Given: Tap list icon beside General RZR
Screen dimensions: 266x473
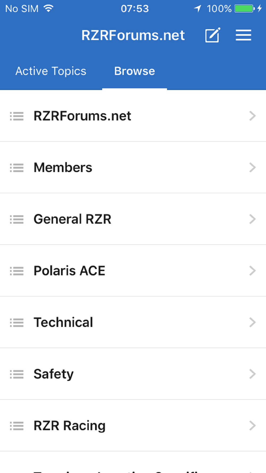Looking at the screenshot, I should (x=17, y=219).
